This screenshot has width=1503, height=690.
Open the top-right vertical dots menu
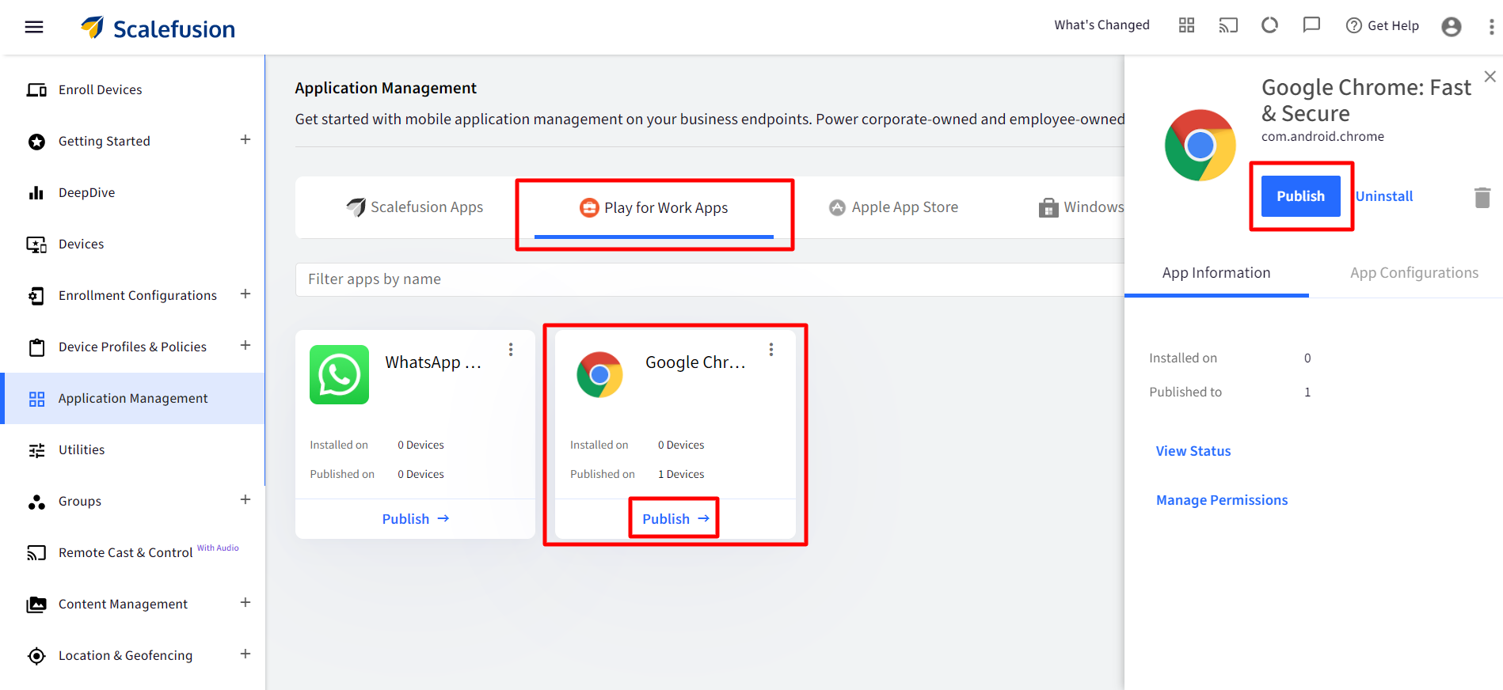click(1492, 27)
